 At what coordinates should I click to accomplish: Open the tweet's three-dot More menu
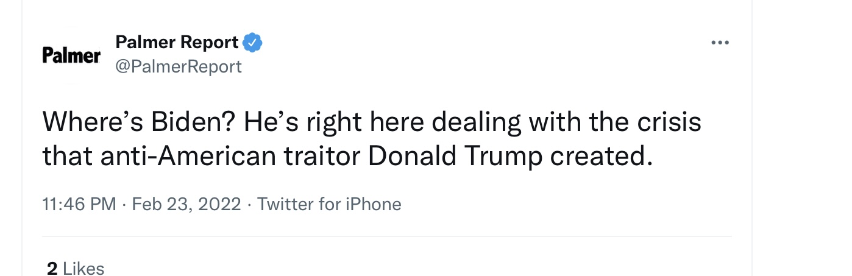coord(720,43)
